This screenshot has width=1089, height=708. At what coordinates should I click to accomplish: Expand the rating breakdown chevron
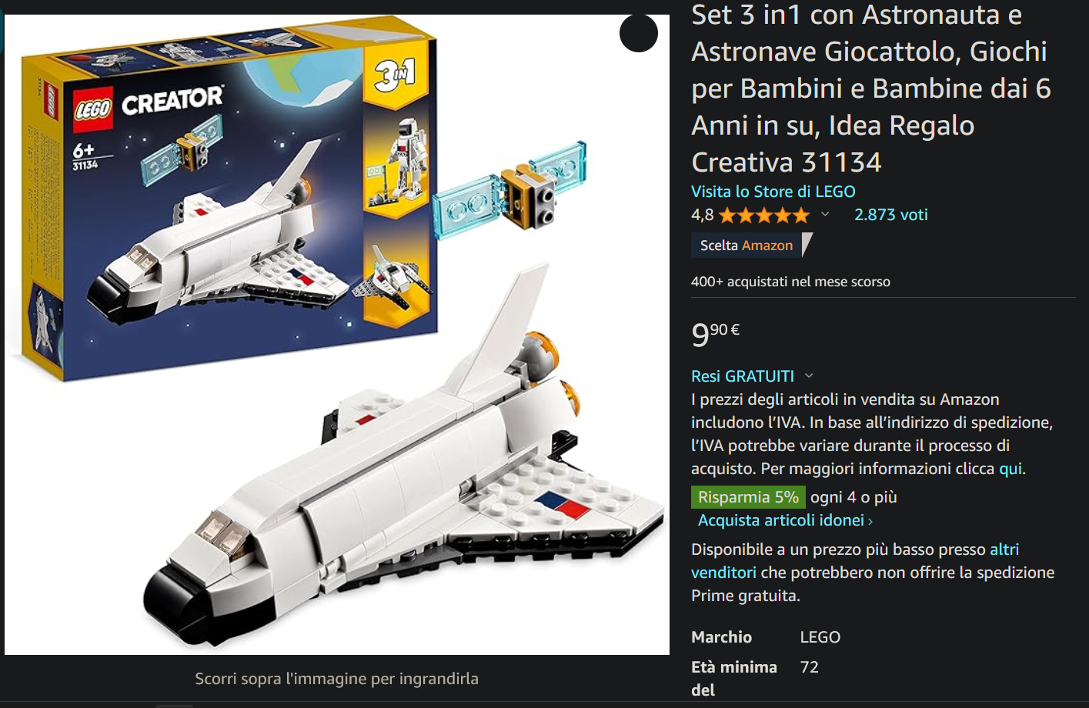click(x=825, y=215)
